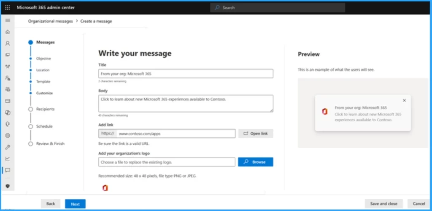The height and width of the screenshot is (211, 432).
Task: Click the Back button
Action: pos(51,204)
